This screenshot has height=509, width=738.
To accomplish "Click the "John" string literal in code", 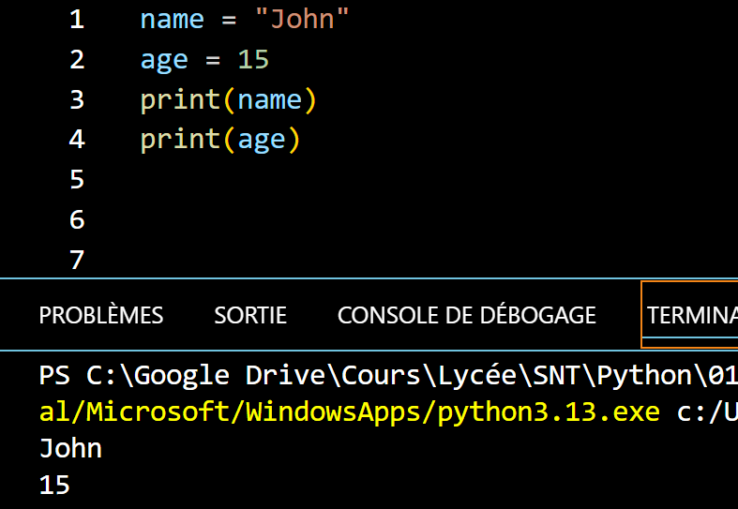I will click(x=301, y=20).
